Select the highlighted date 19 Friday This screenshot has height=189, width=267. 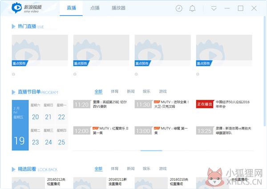coord(20,125)
